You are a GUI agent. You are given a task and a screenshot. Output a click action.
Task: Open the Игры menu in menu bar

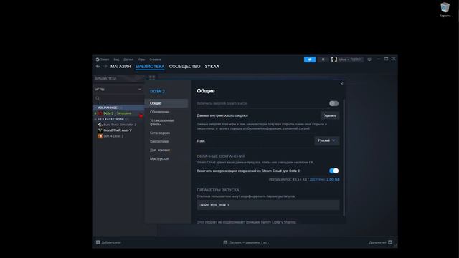(141, 59)
